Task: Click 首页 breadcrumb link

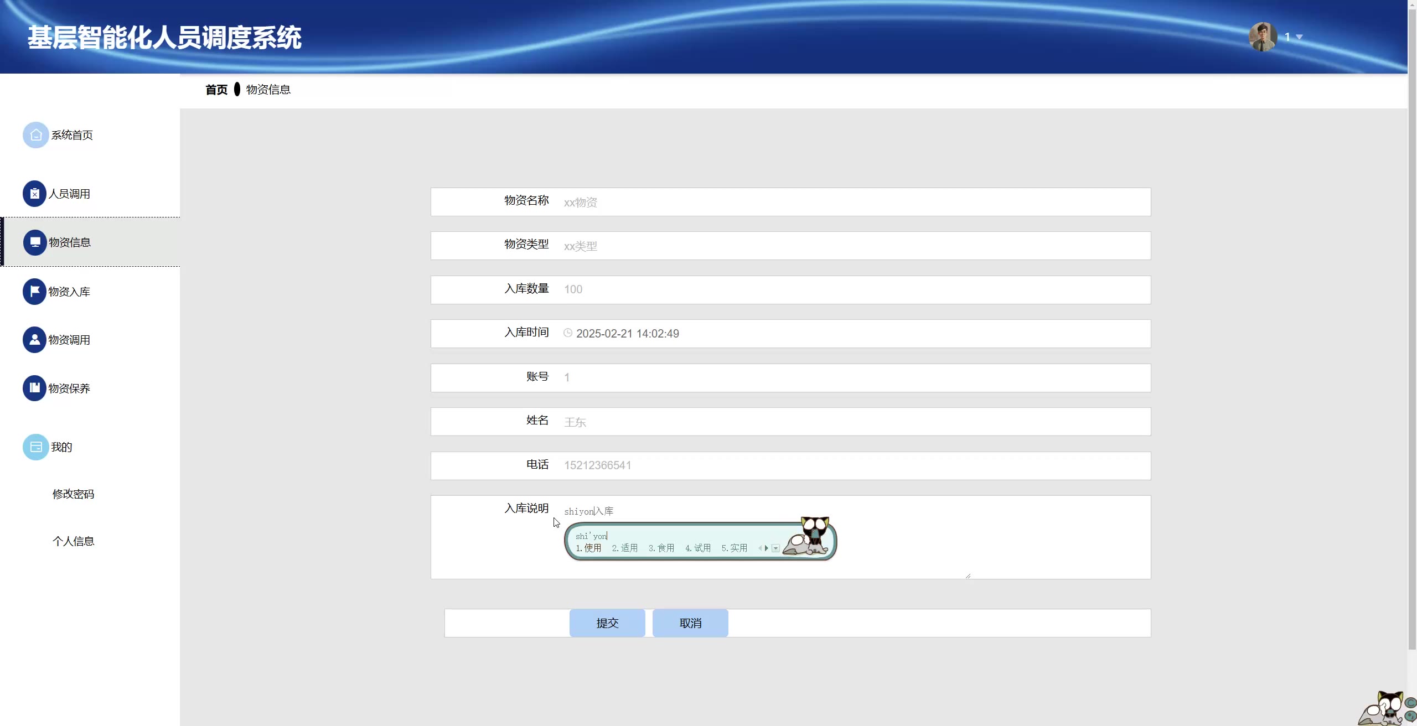Action: (x=216, y=90)
